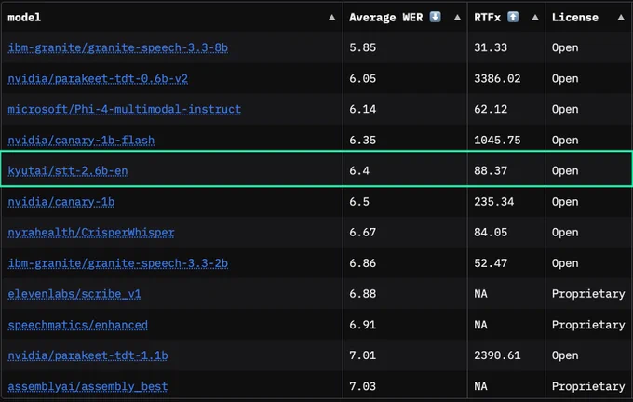Click the down-arrow icon beside Average WER

pyautogui.click(x=435, y=17)
